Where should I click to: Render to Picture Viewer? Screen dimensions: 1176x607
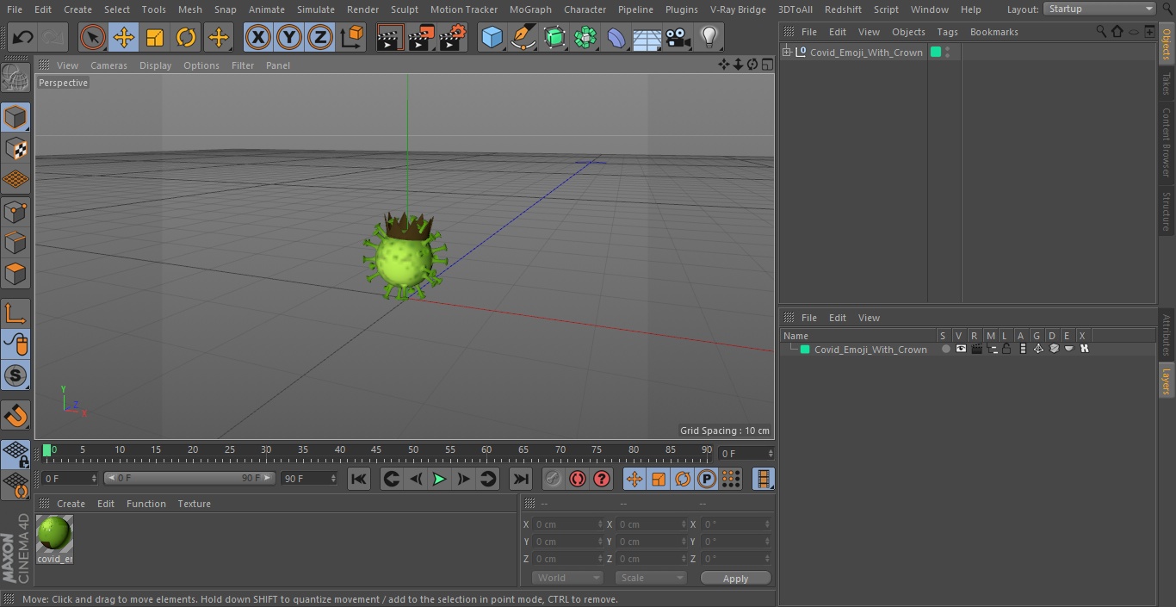tap(421, 38)
